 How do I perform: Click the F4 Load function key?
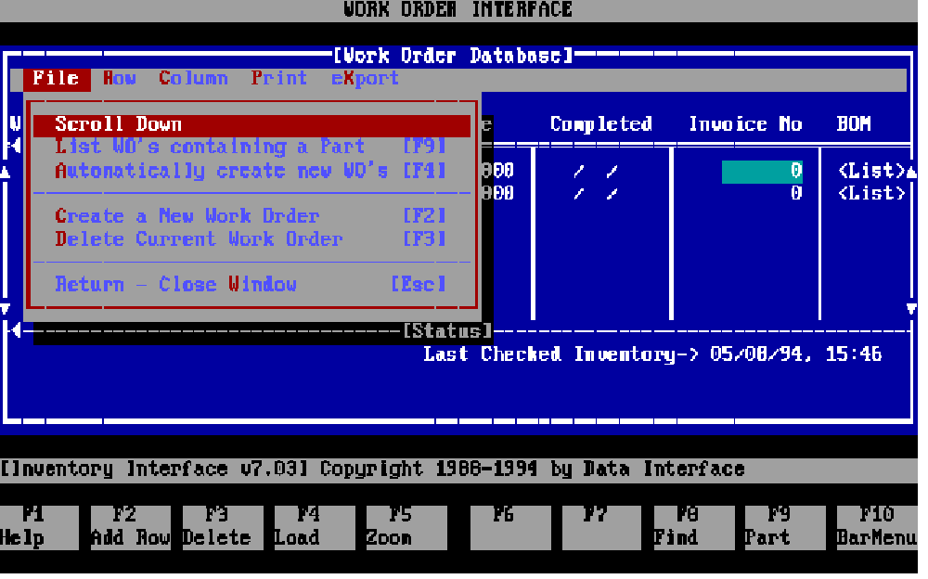315,528
